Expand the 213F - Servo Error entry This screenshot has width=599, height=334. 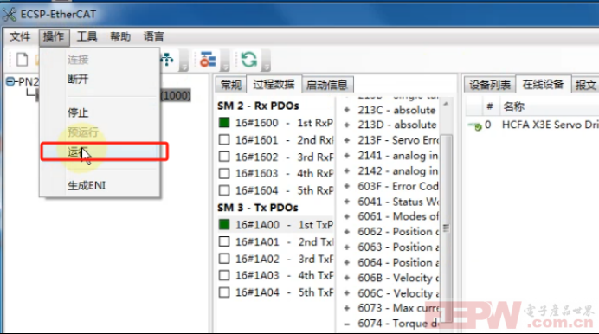pyautogui.click(x=347, y=140)
